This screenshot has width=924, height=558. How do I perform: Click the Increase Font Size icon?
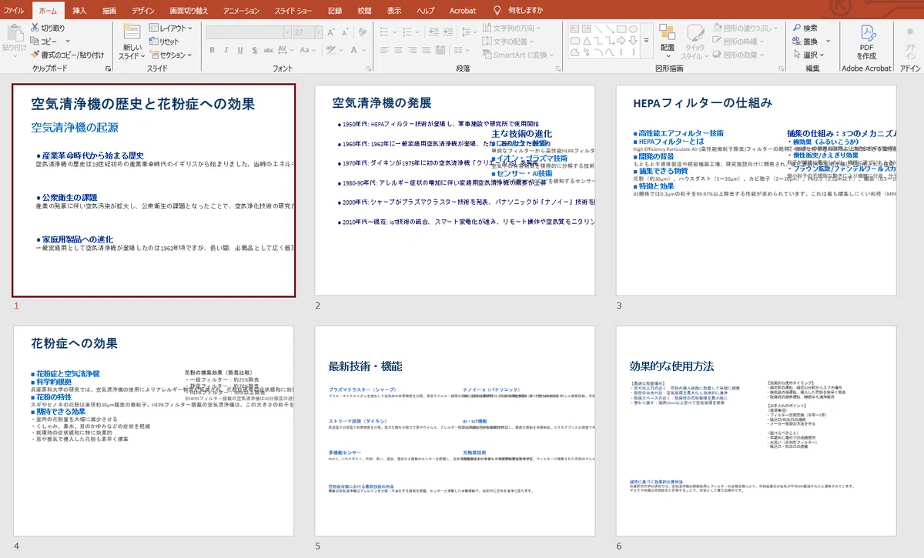coord(331,33)
